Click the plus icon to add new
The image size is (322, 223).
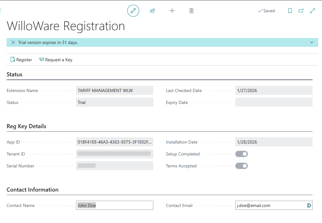(x=172, y=11)
